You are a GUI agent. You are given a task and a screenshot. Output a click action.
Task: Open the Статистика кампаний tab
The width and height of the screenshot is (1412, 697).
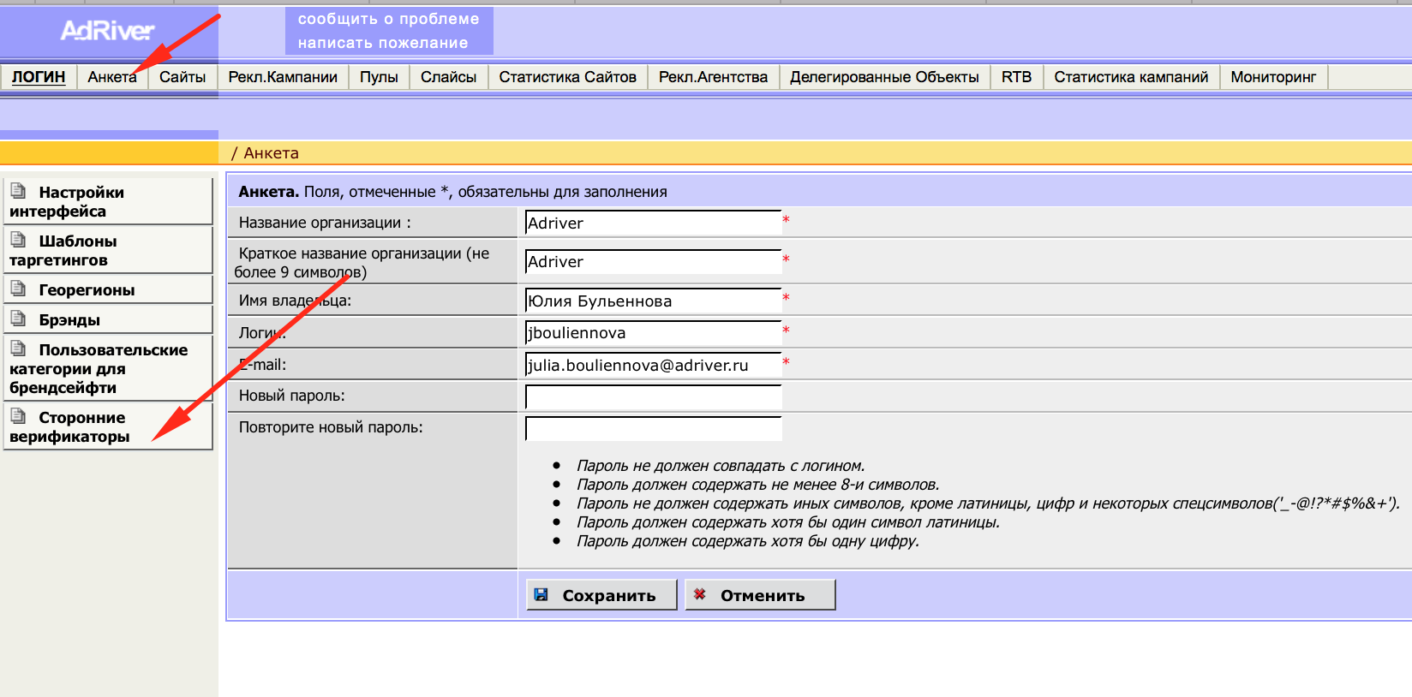(x=1131, y=77)
